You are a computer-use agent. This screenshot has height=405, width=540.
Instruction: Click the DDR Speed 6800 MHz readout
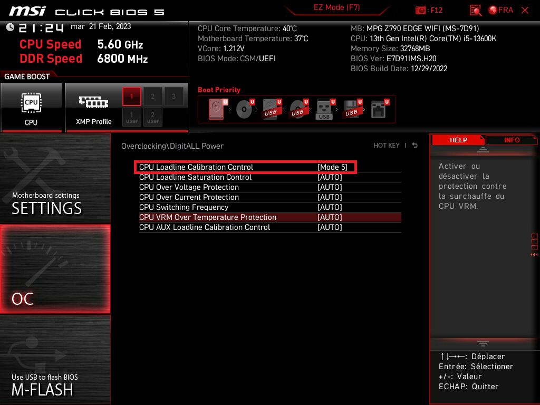tap(84, 59)
